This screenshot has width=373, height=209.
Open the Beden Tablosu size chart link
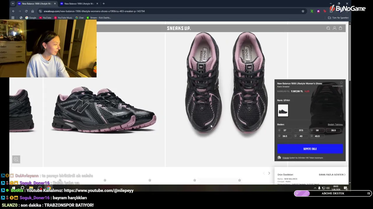[335, 125]
